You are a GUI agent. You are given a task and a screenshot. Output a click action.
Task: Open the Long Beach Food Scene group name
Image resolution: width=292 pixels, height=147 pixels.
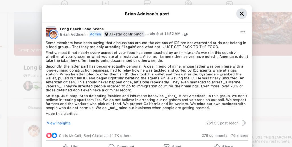click(82, 29)
